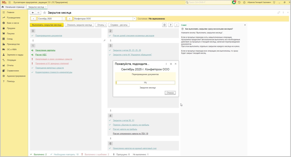Expand the Отчеты dropdown button

(x=101, y=25)
